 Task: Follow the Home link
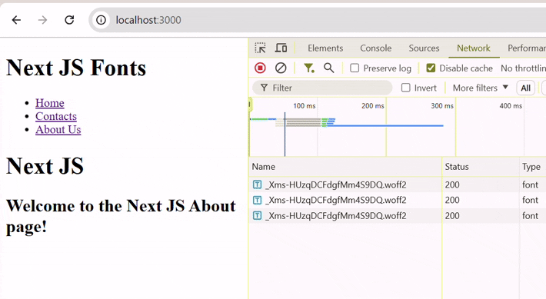pyautogui.click(x=50, y=103)
